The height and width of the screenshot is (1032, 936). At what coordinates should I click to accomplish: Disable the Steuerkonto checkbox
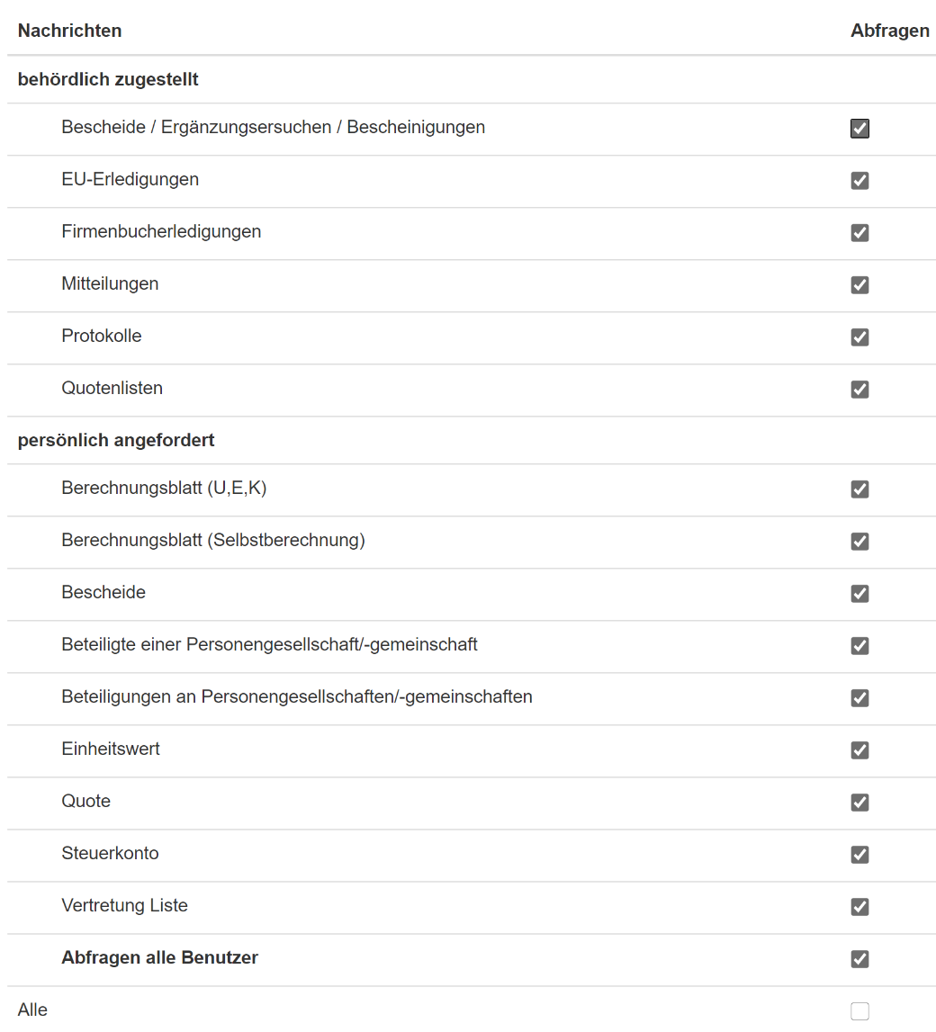[x=859, y=855]
